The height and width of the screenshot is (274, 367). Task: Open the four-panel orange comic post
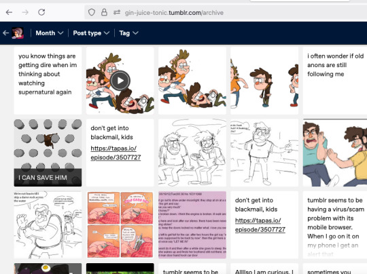tap(120, 225)
